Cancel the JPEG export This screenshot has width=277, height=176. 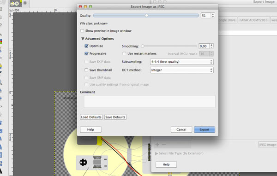(181, 129)
